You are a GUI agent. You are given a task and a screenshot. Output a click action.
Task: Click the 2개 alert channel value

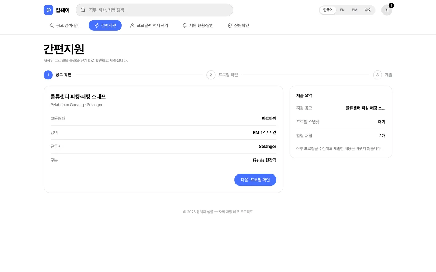(382, 136)
